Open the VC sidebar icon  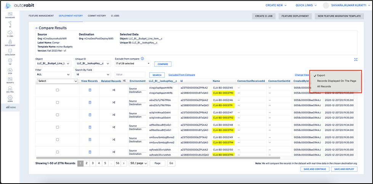point(10,24)
